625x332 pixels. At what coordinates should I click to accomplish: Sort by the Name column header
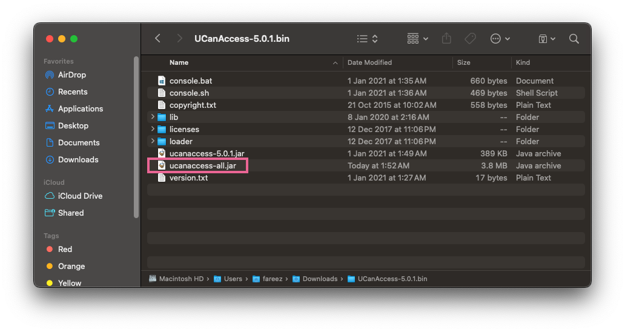tap(179, 62)
